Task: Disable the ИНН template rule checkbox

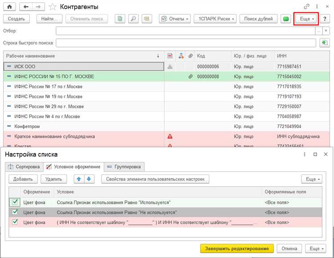Action: (x=14, y=222)
